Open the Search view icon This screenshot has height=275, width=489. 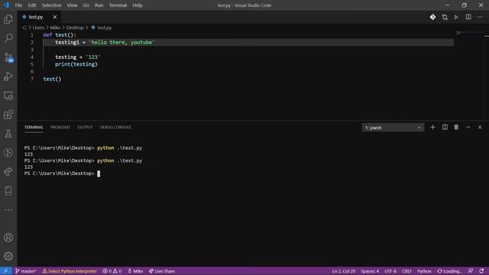[x=8, y=38]
